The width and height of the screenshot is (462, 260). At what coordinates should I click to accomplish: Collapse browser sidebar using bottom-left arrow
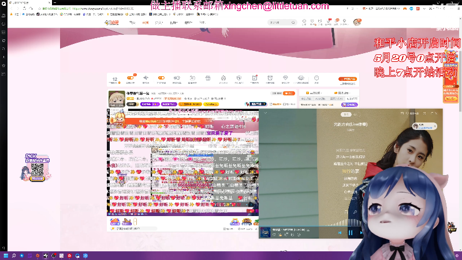3,248
